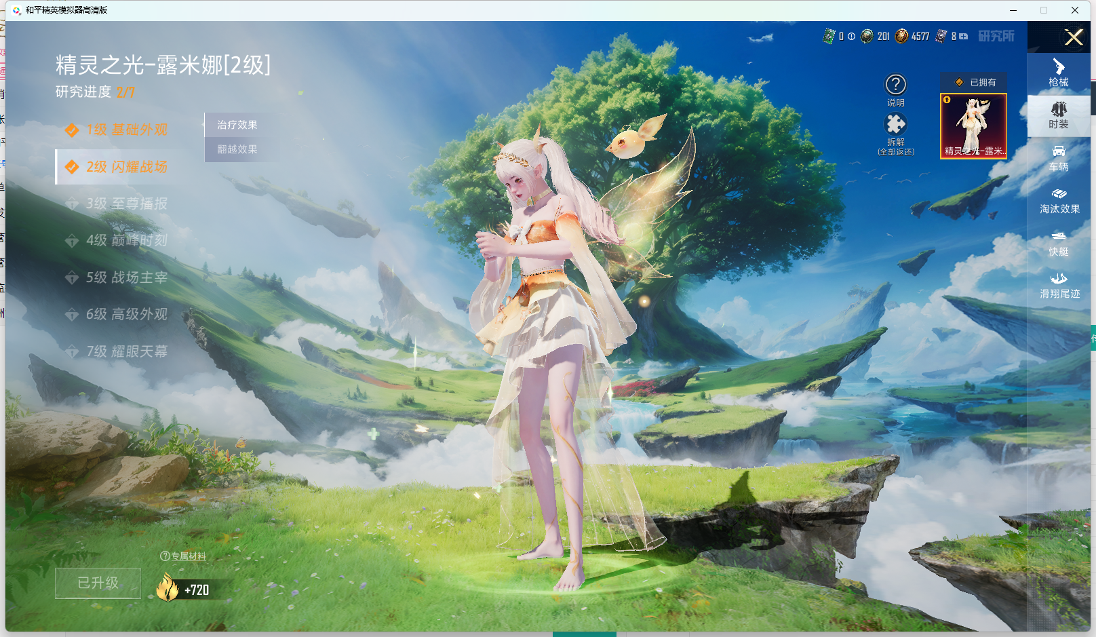Open the 淘汰效果 elimination effects category
The width and height of the screenshot is (1096, 637).
pos(1059,200)
